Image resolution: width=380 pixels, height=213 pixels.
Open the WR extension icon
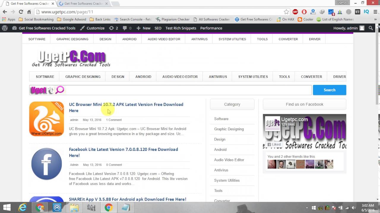(x=357, y=12)
